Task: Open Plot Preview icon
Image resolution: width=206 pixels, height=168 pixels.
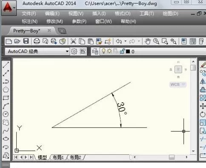Action: (x=45, y=41)
